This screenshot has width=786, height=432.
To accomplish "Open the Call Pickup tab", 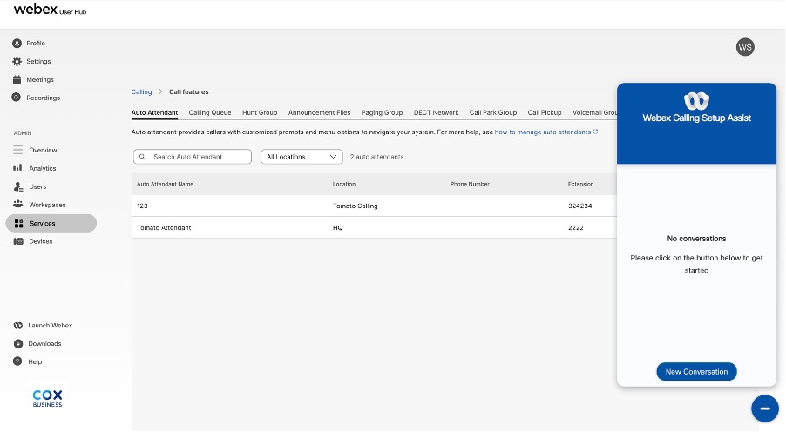I will tap(545, 112).
